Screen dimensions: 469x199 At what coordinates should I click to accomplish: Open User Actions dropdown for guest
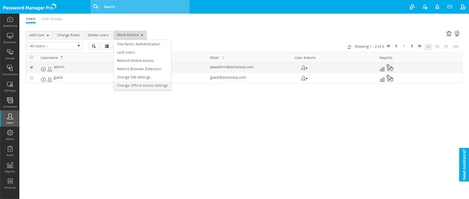click(x=304, y=78)
